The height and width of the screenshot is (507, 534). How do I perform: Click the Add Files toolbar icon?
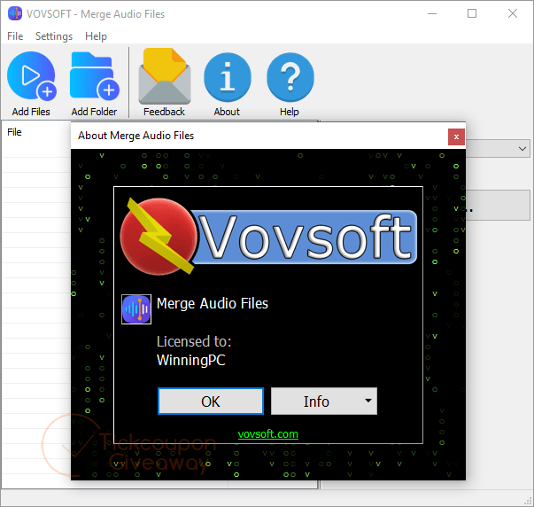31,77
